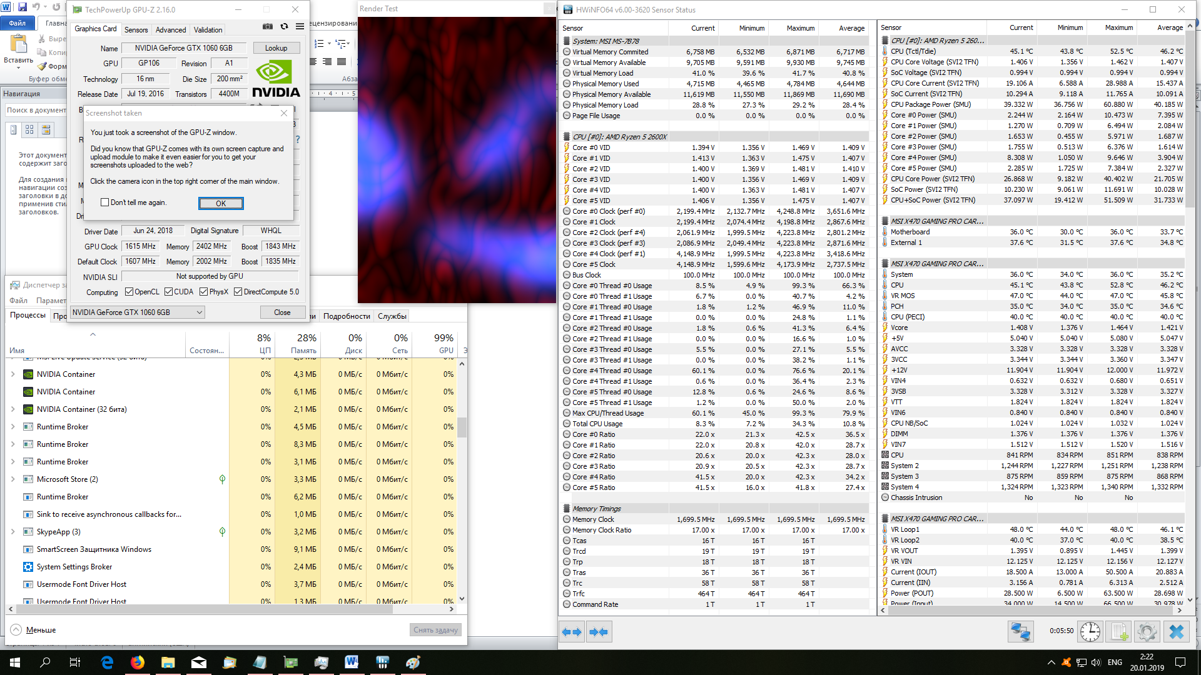
Task: Open the NVIDIA GeForce GTX 1060 dropdown
Action: coord(138,312)
